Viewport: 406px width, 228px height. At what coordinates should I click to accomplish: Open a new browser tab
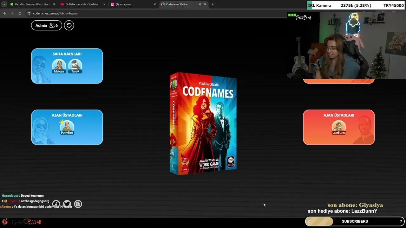(x=213, y=4)
